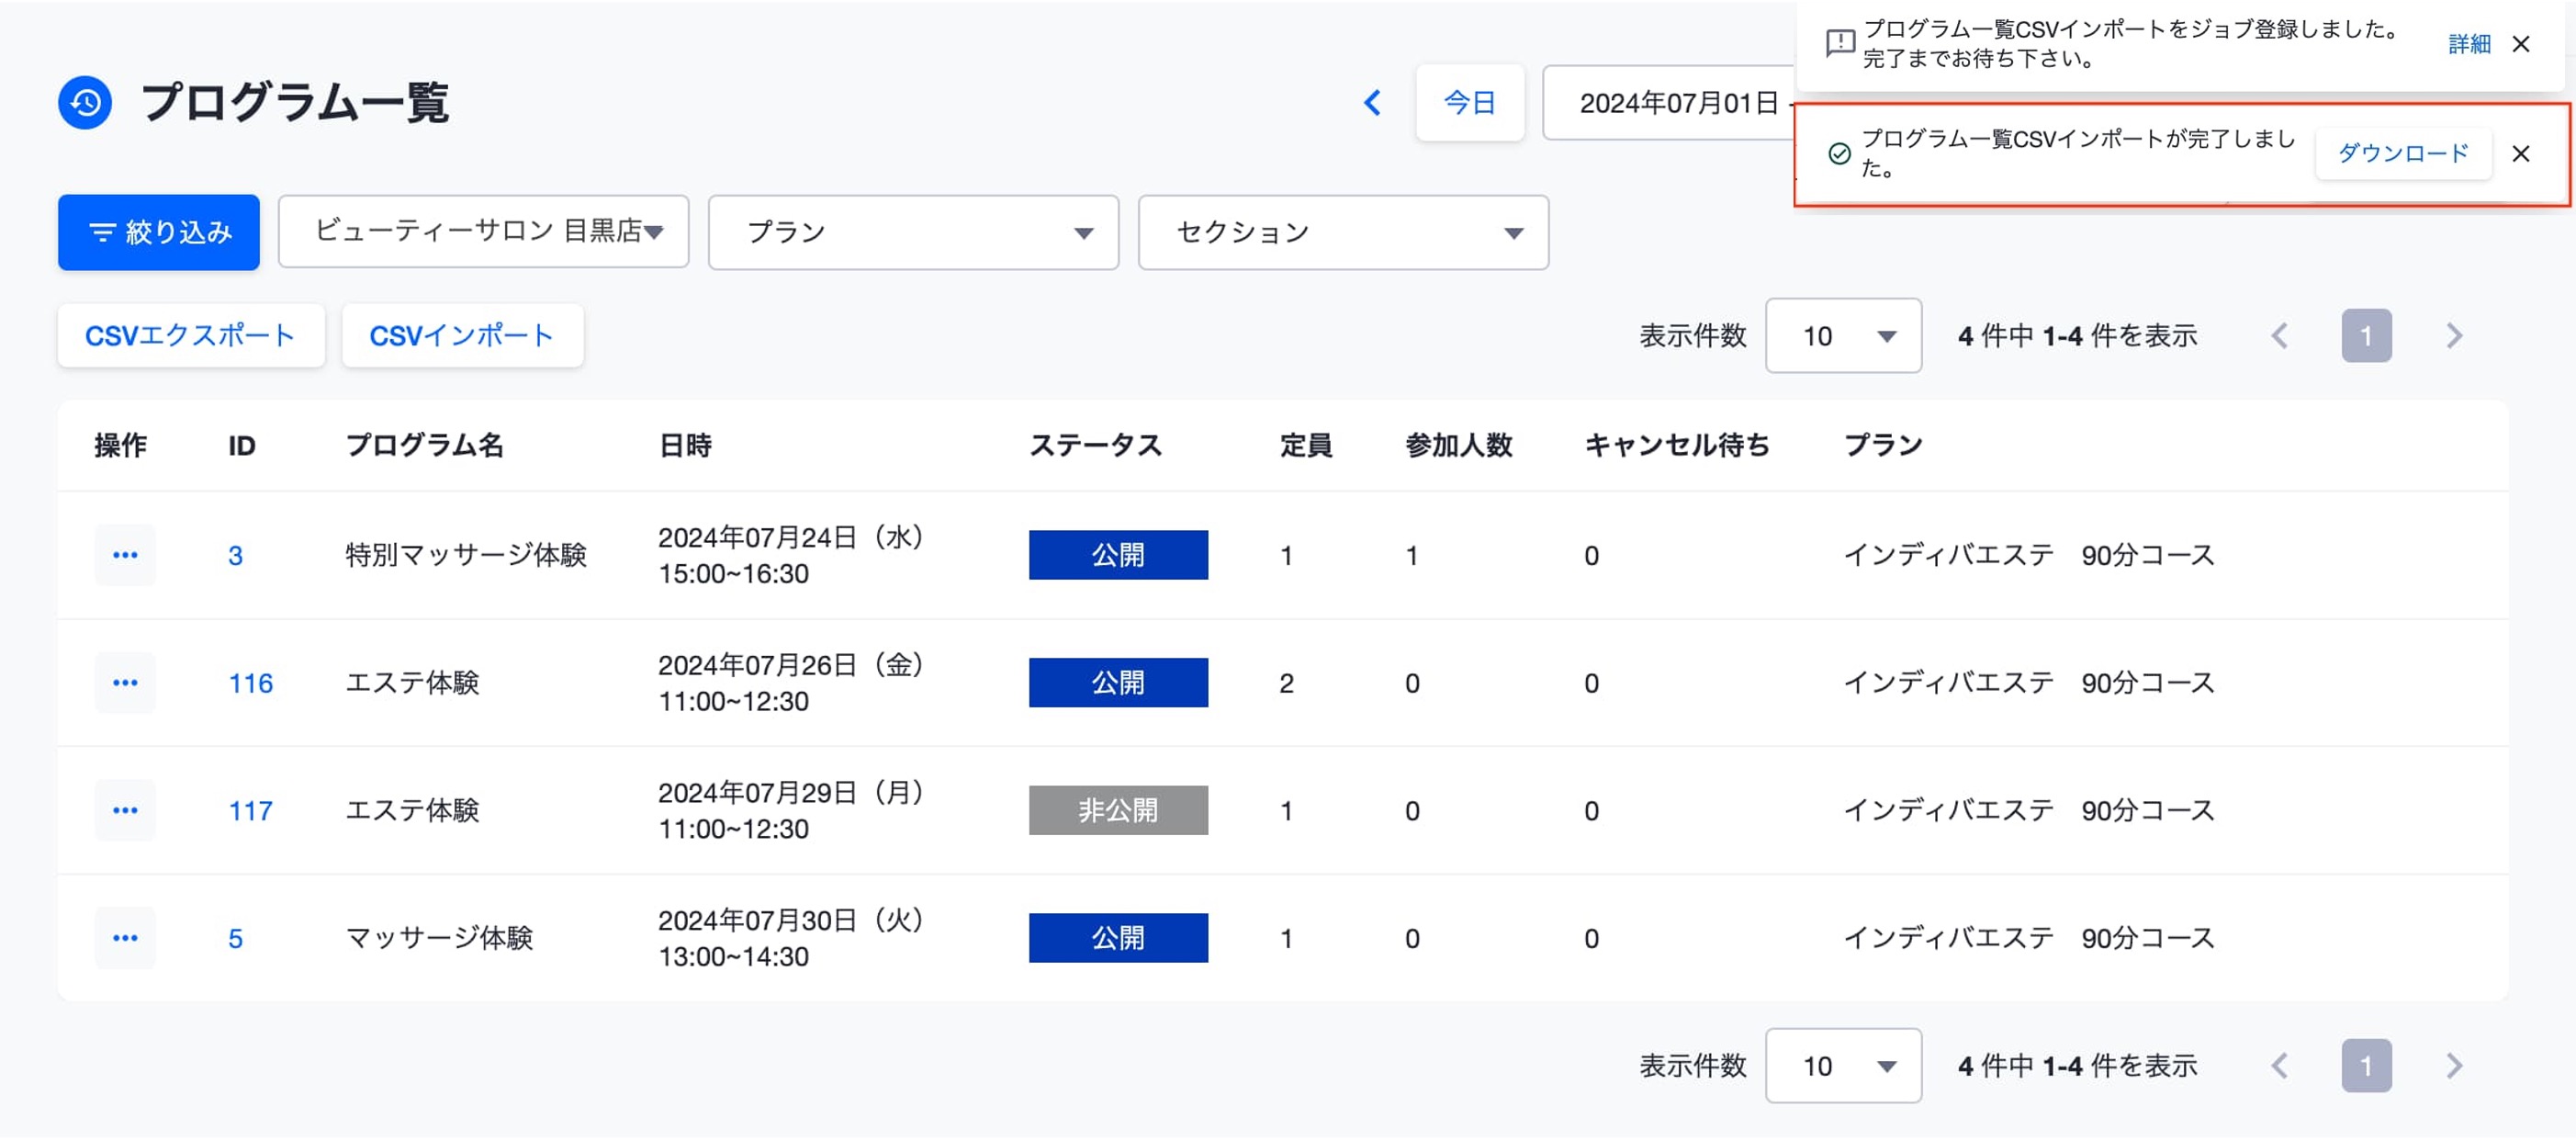Open bottom 表示件数 page size dropdown

tap(1843, 1067)
